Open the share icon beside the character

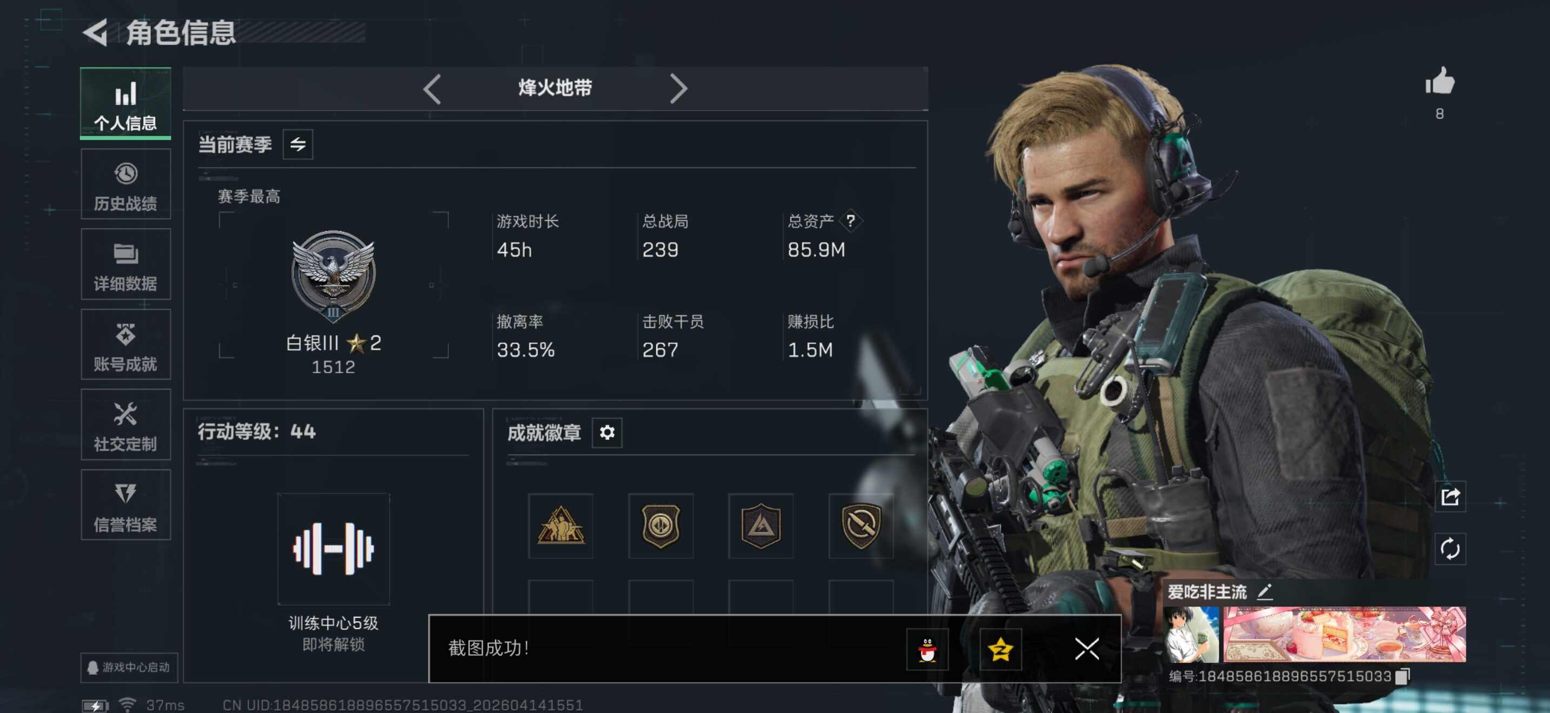[x=1449, y=496]
